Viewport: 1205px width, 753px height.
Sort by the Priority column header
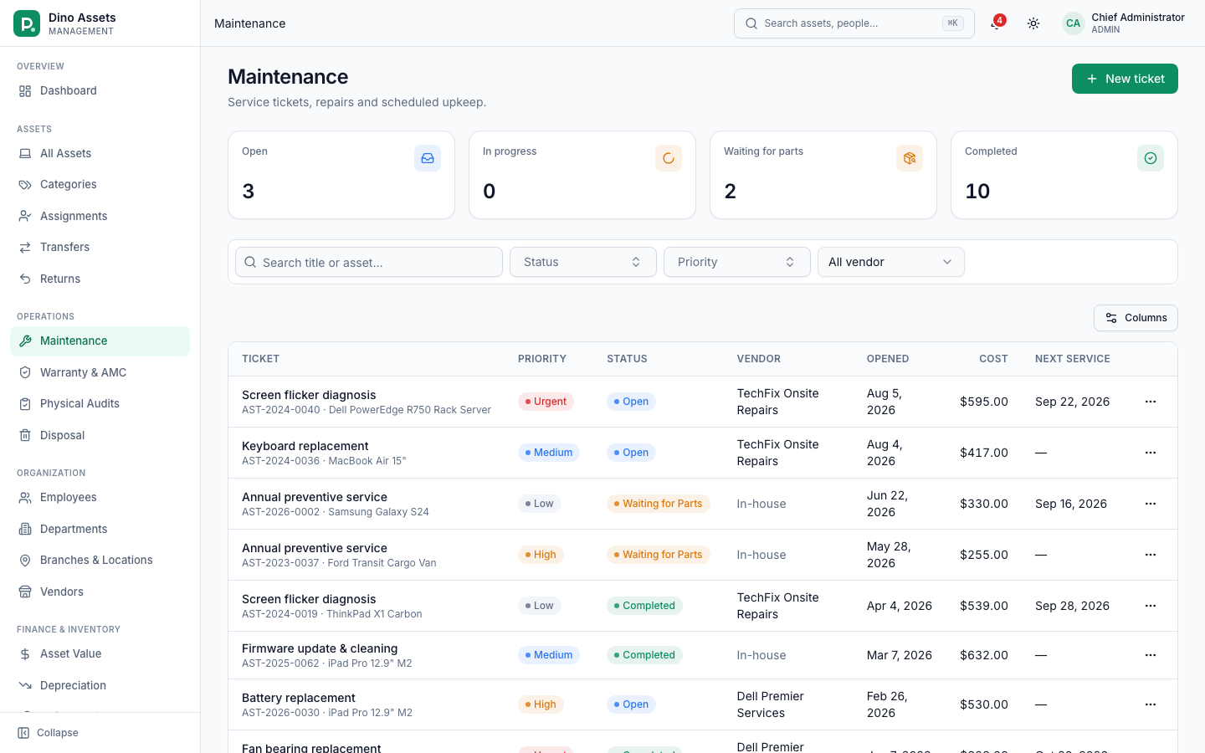click(542, 359)
